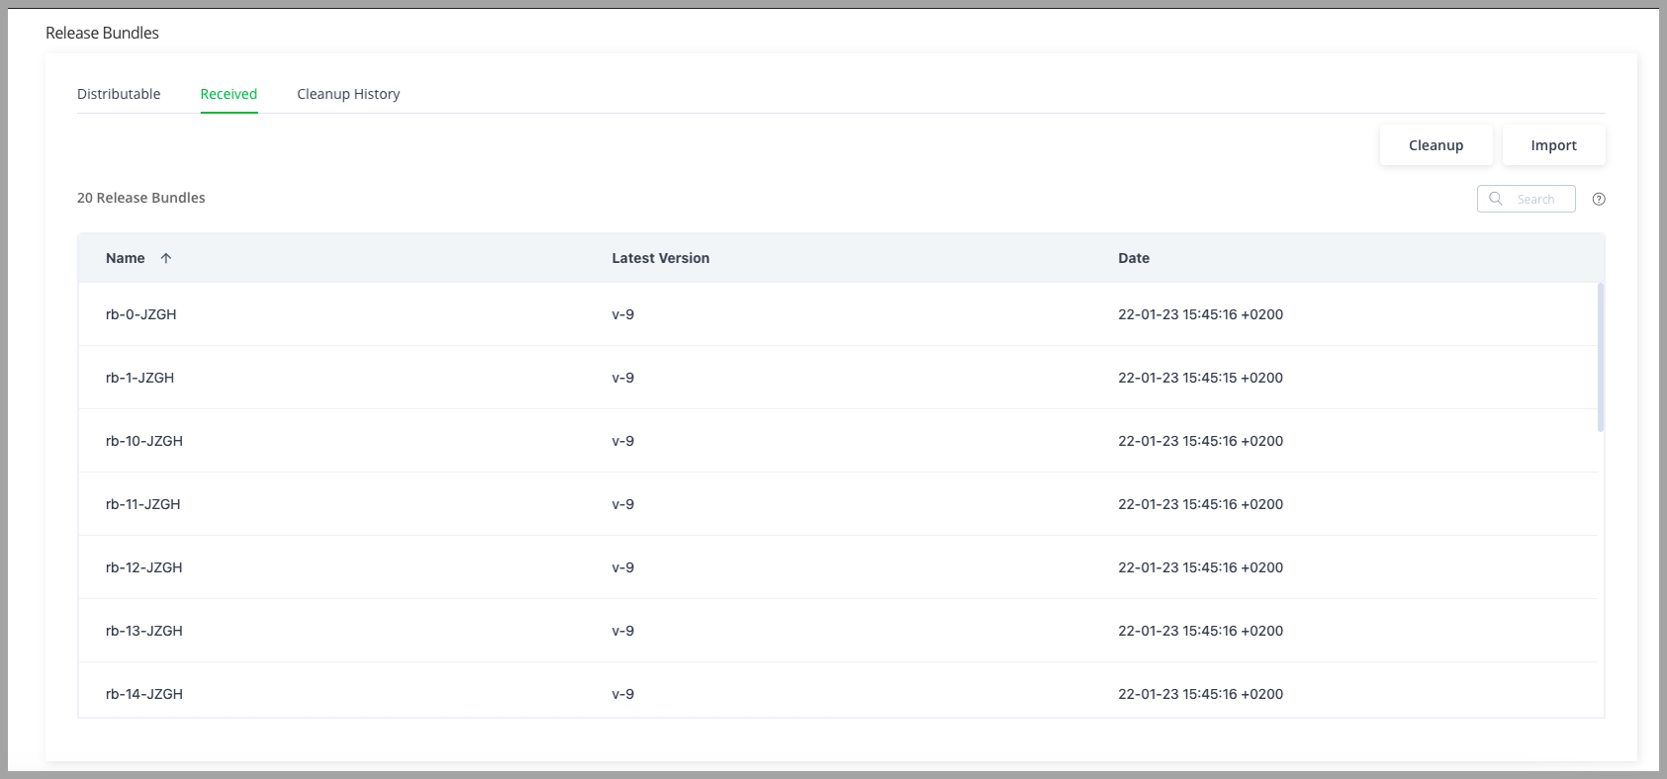Viewport: 1667px width, 779px height.
Task: Select the Received tab
Action: (x=229, y=94)
